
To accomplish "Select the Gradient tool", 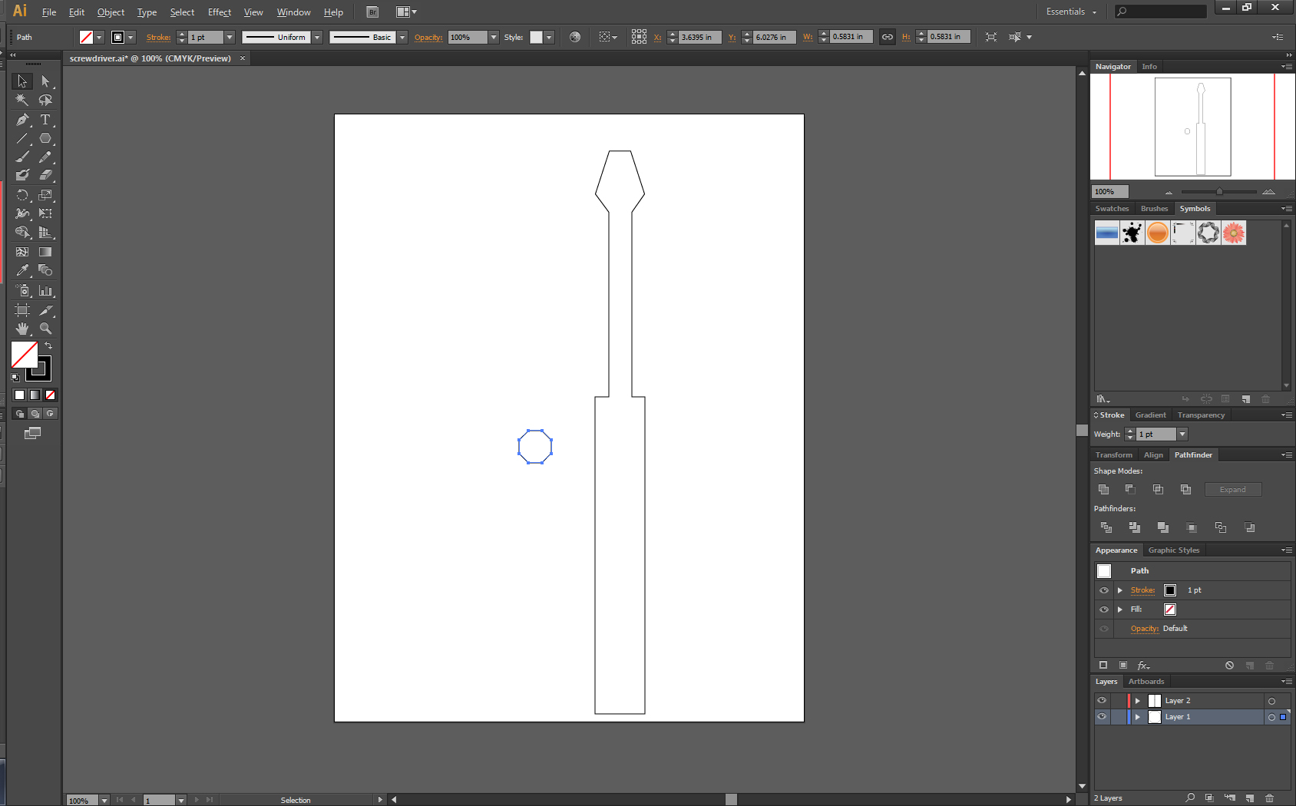I will 45,252.
